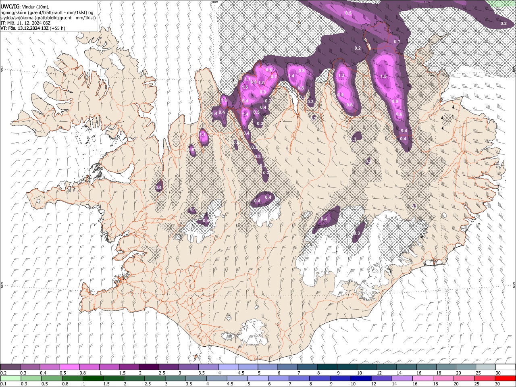Click the IT: Mið. 11. 12. 2024 06Z line
The height and width of the screenshot is (387, 516).
[25, 23]
